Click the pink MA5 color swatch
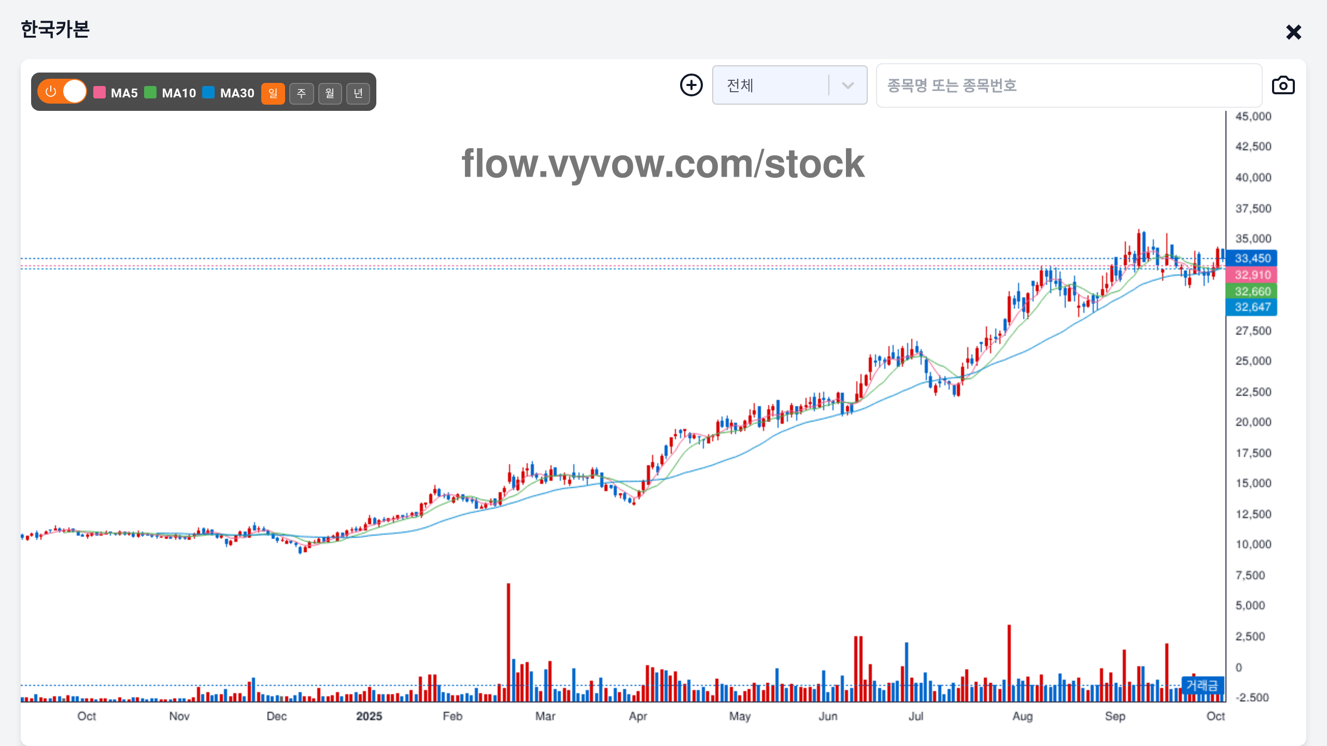Screen dimensions: 1327x746 click(100, 93)
